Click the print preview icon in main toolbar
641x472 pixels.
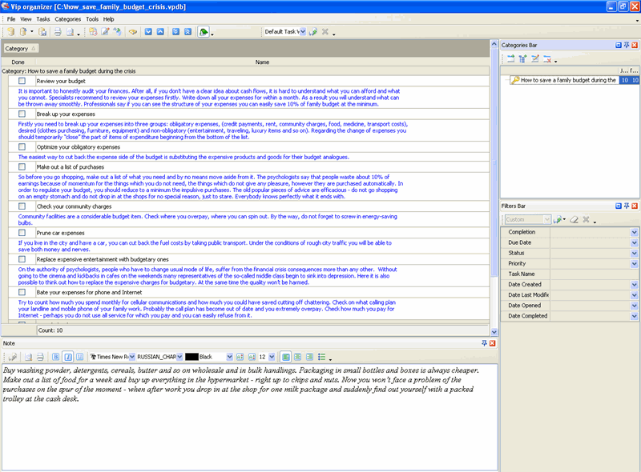pos(71,32)
